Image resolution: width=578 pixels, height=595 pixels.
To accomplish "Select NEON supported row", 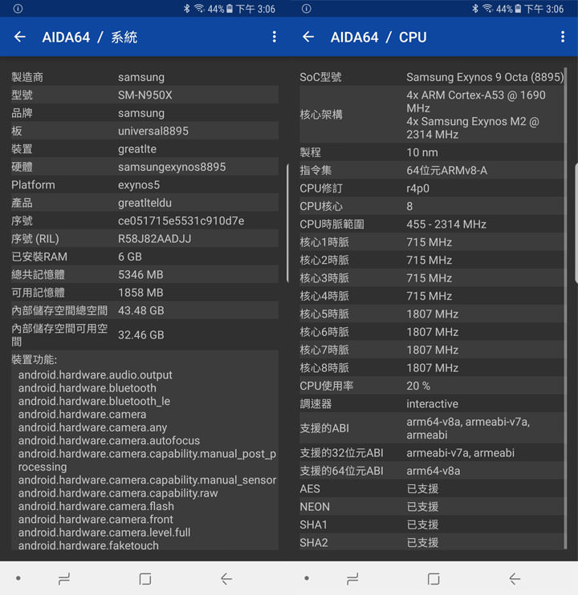I will pos(431,507).
